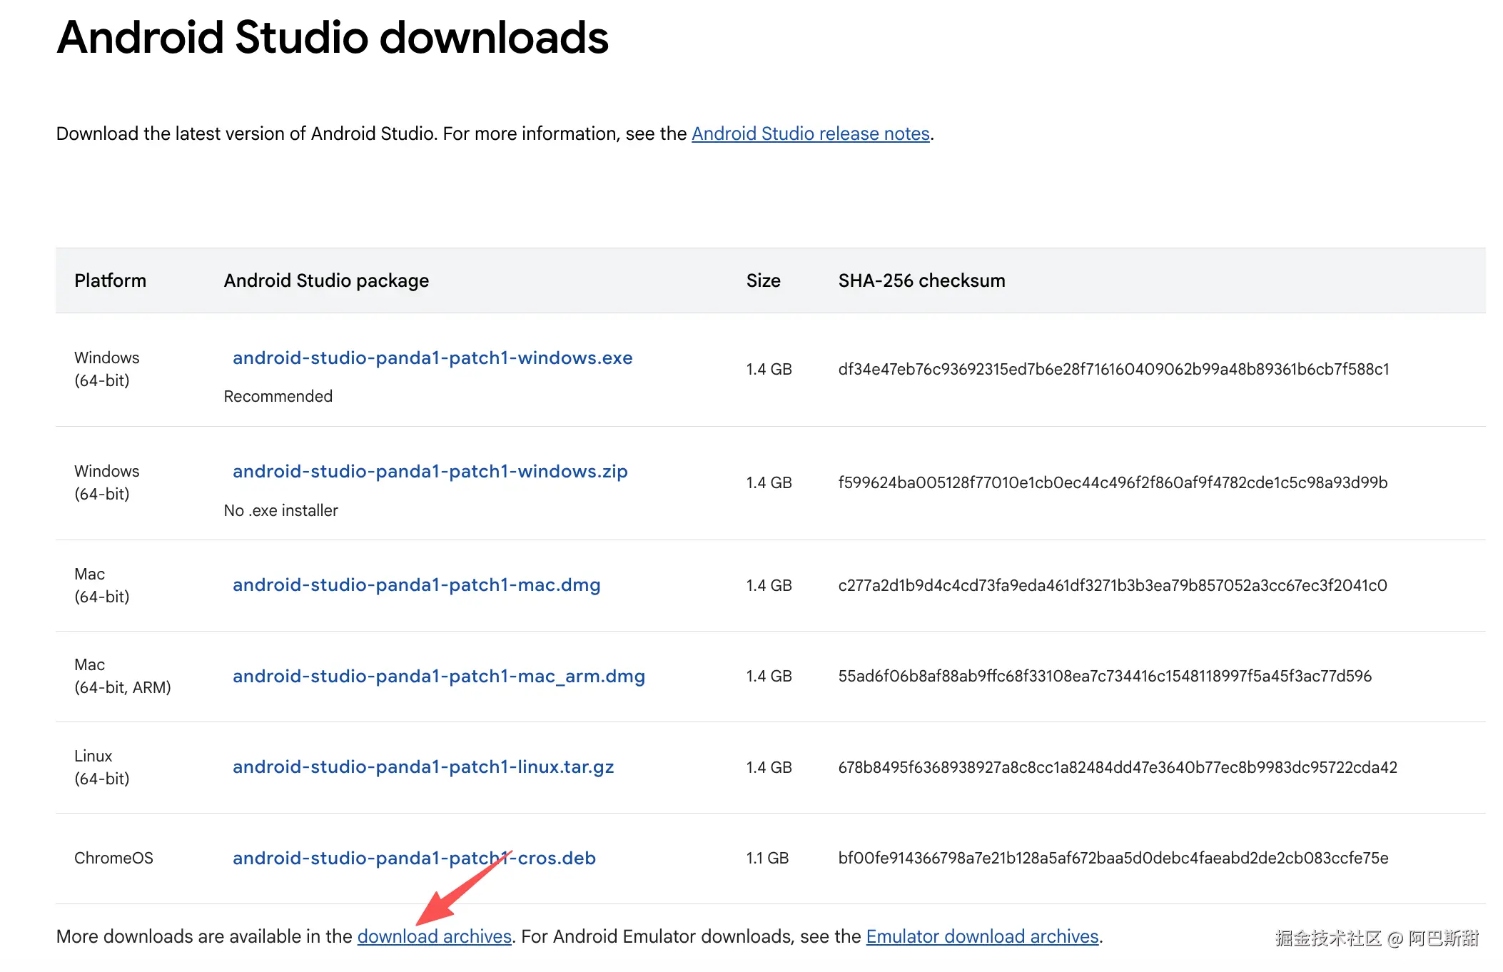Viewport: 1503px width, 972px height.
Task: Click the Linux checksum starting 678b8495
Action: click(1118, 768)
